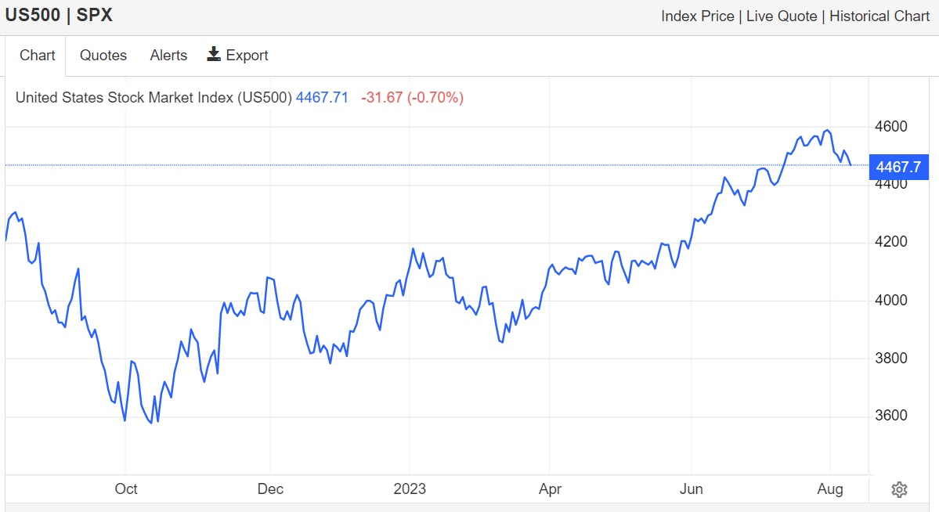Go to the Historical Chart link
The height and width of the screenshot is (512, 939).
[879, 16]
